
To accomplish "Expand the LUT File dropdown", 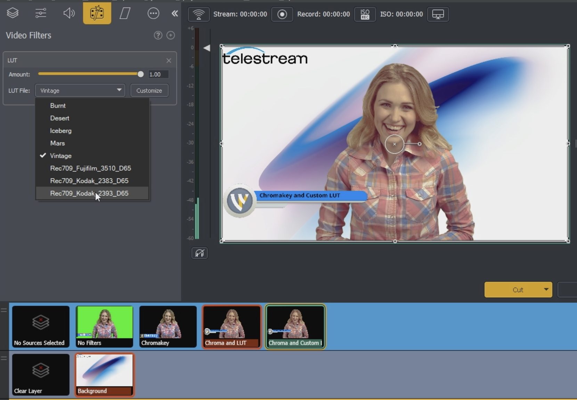I will 80,90.
